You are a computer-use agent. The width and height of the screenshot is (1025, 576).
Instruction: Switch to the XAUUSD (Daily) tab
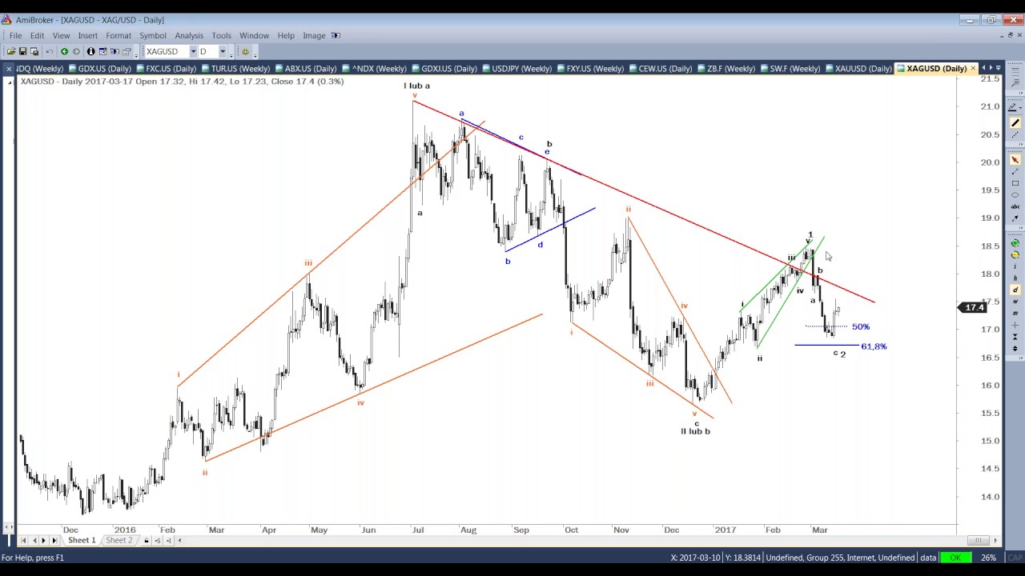point(859,69)
